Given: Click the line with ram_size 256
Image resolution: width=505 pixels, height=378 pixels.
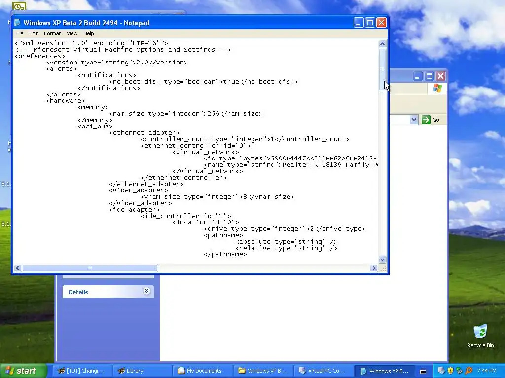Looking at the screenshot, I should 186,114.
